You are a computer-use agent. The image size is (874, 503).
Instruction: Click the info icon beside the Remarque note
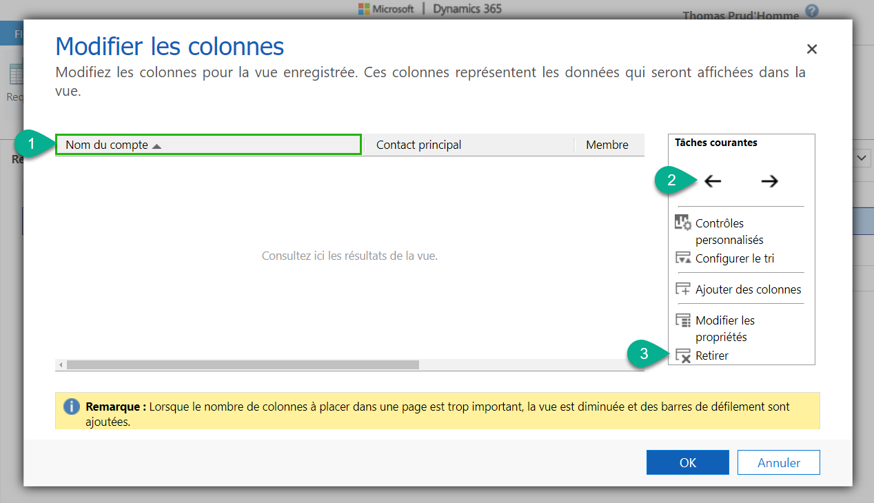[72, 407]
